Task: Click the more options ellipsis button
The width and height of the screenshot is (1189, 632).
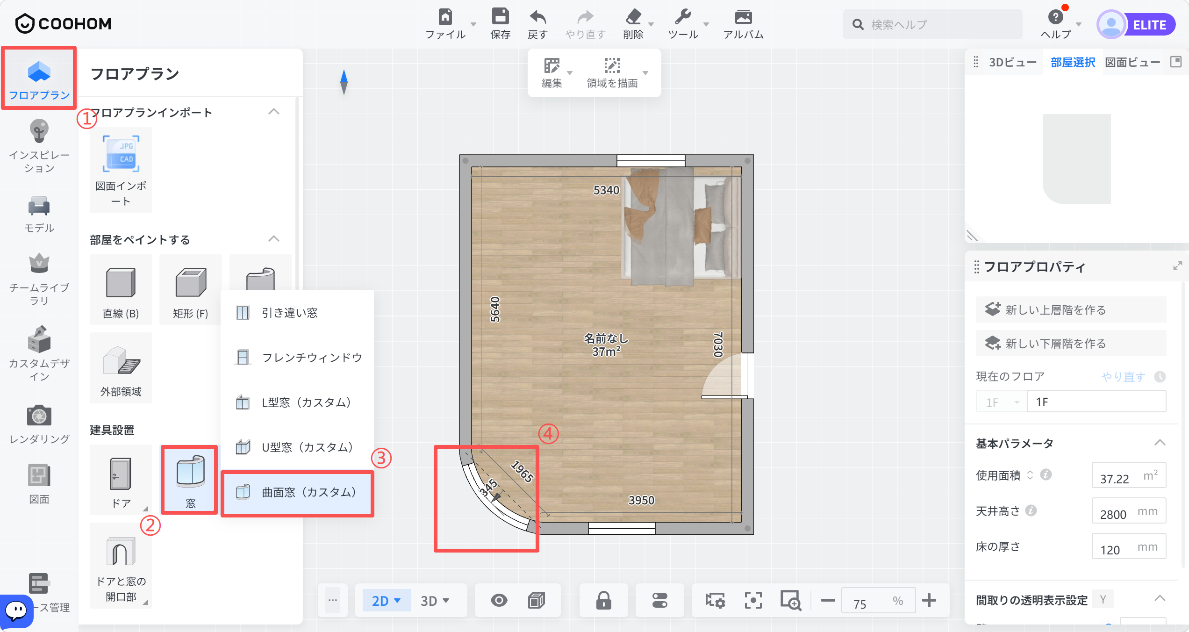Action: [x=333, y=600]
